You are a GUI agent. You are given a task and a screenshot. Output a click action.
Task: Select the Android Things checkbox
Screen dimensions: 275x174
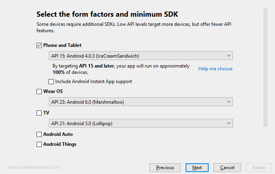coord(39,144)
